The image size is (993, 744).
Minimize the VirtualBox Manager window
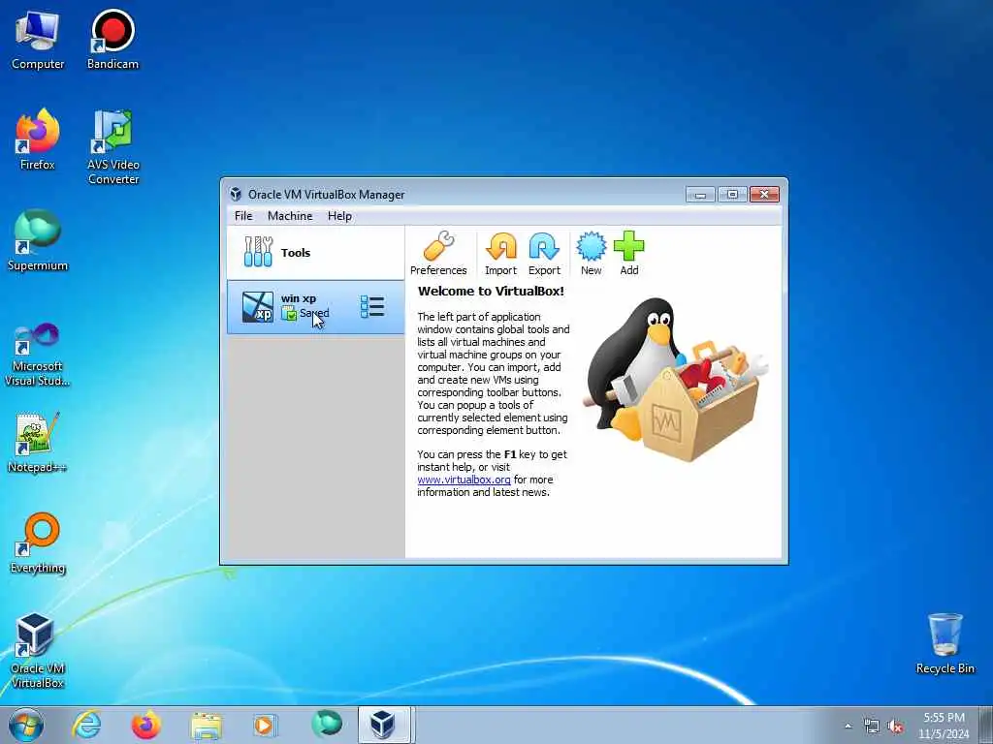tap(700, 194)
